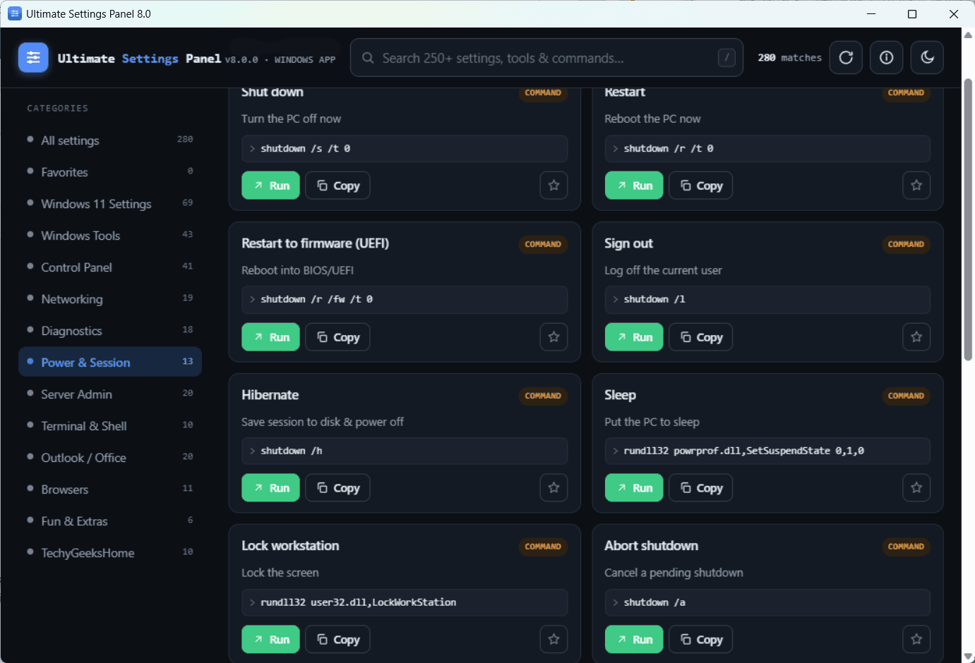Run the Hibernate command
The image size is (975, 663).
click(x=271, y=488)
